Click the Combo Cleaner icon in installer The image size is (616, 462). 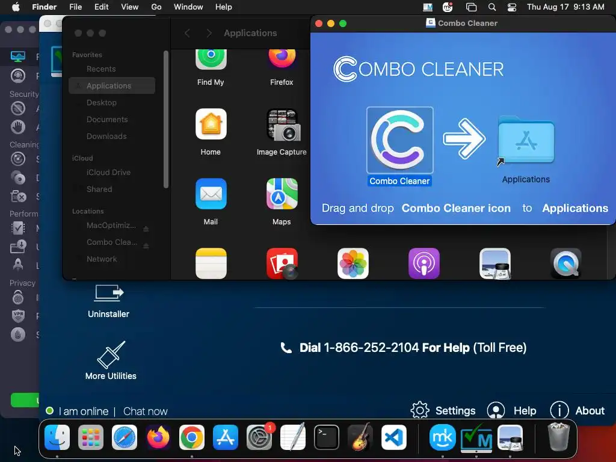399,140
